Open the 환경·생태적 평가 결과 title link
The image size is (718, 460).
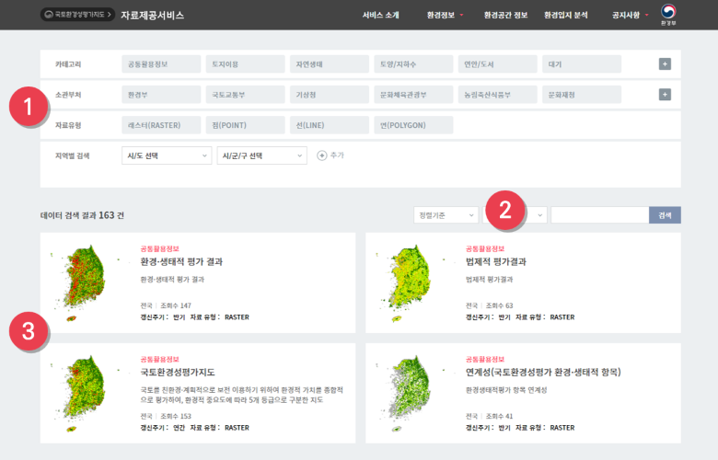(181, 262)
